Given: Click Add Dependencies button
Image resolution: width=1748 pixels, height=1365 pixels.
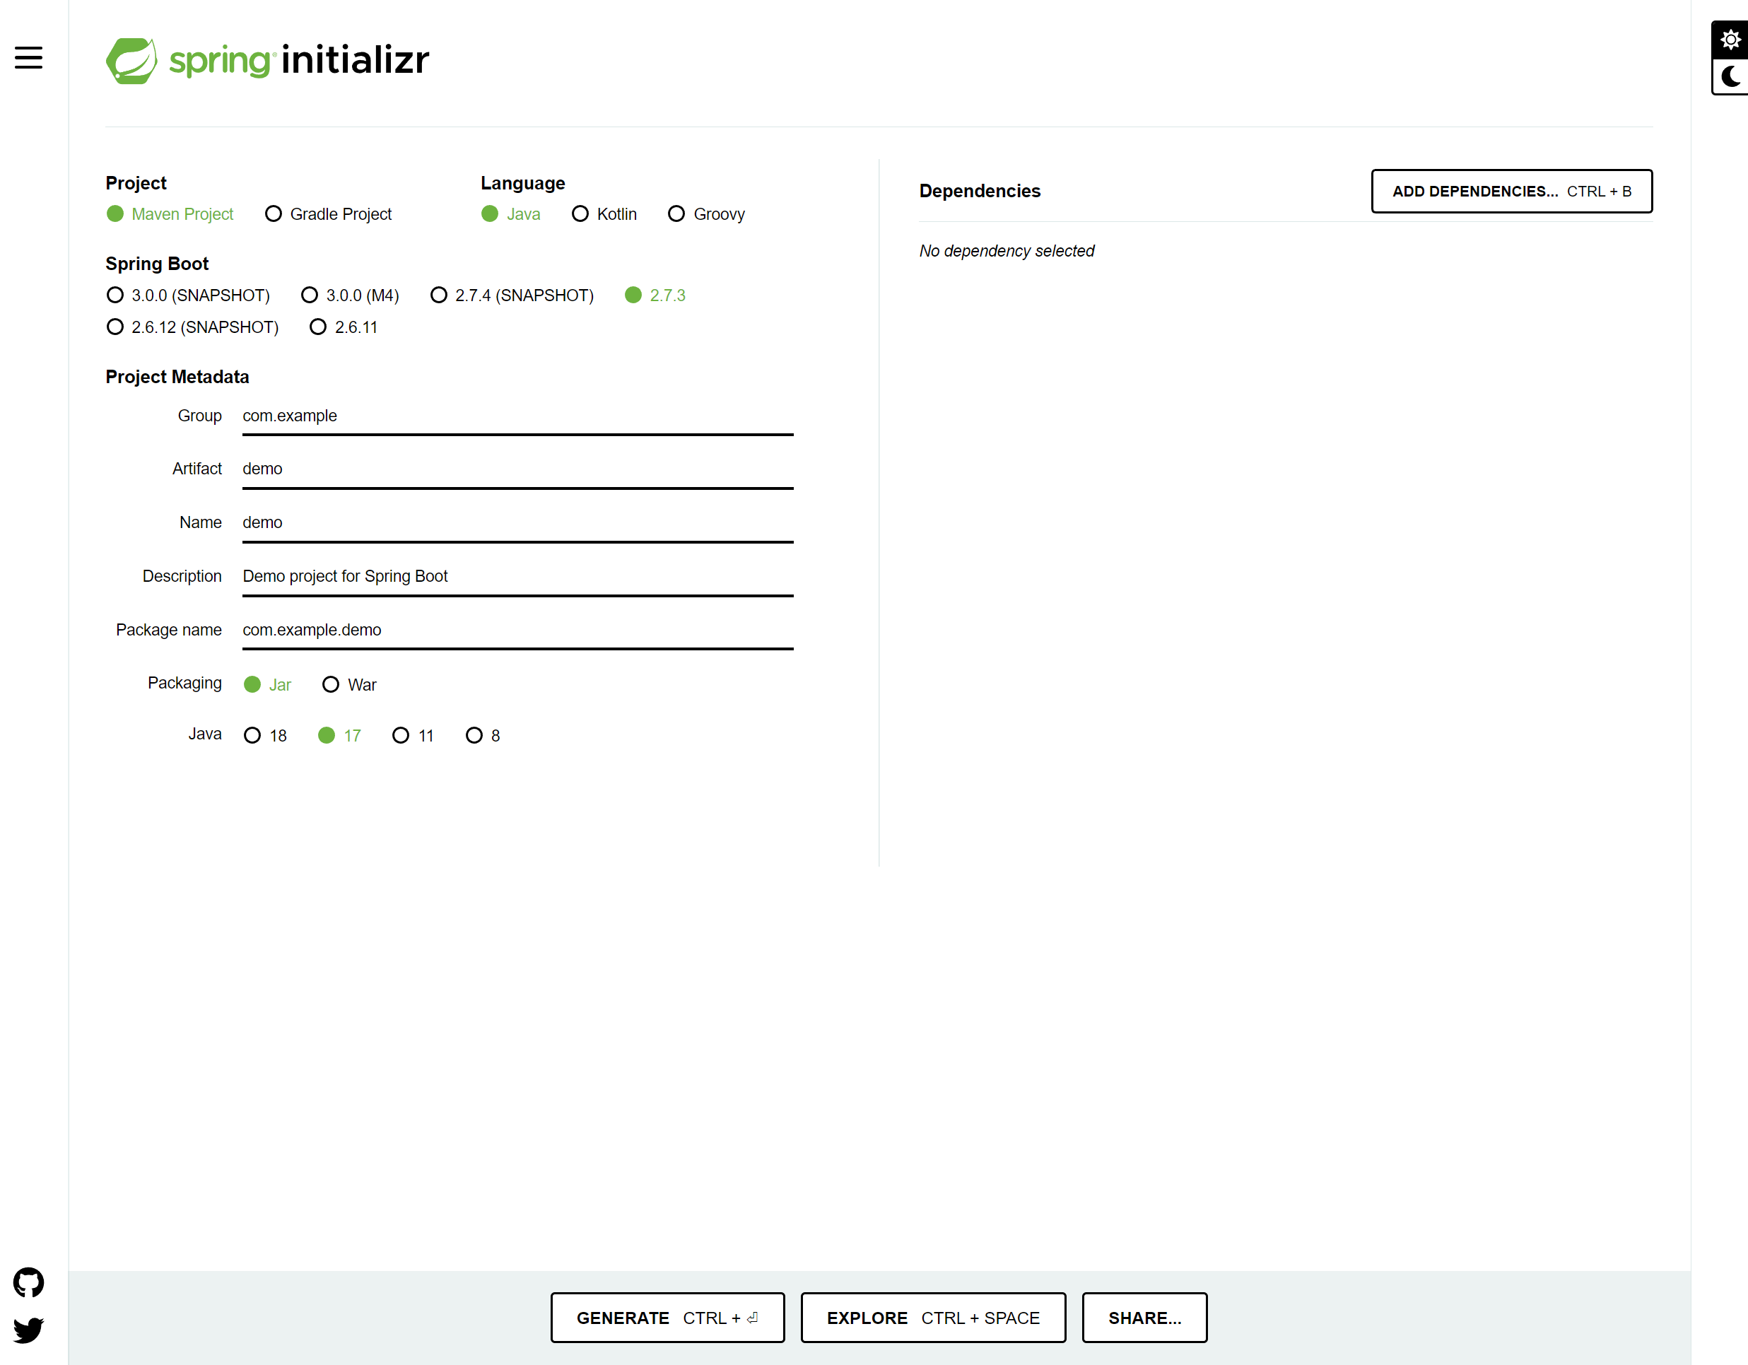Looking at the screenshot, I should (x=1511, y=192).
